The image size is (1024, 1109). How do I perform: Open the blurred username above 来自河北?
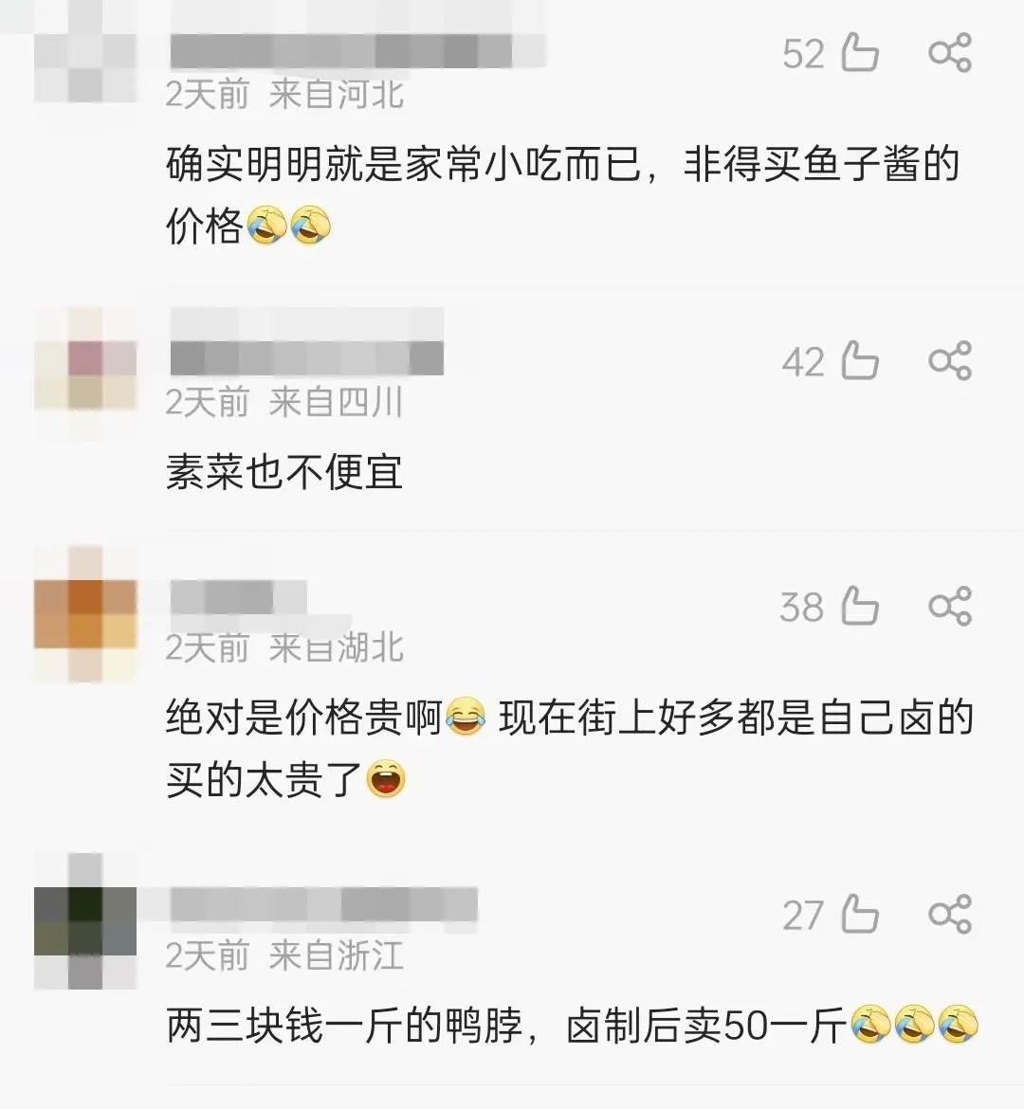tap(357, 51)
